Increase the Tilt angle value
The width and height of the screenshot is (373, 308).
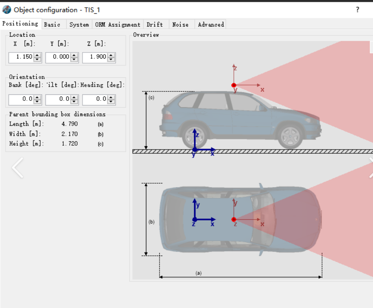click(x=74, y=97)
